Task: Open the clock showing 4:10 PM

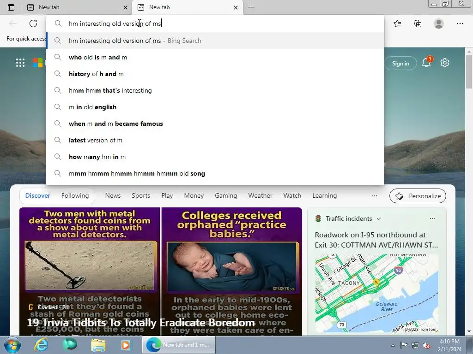Action: click(449, 345)
